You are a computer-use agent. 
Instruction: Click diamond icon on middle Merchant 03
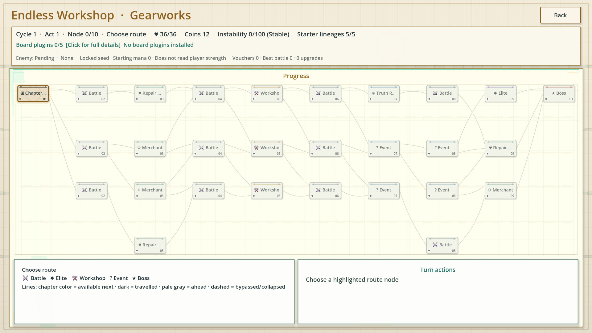pos(139,148)
